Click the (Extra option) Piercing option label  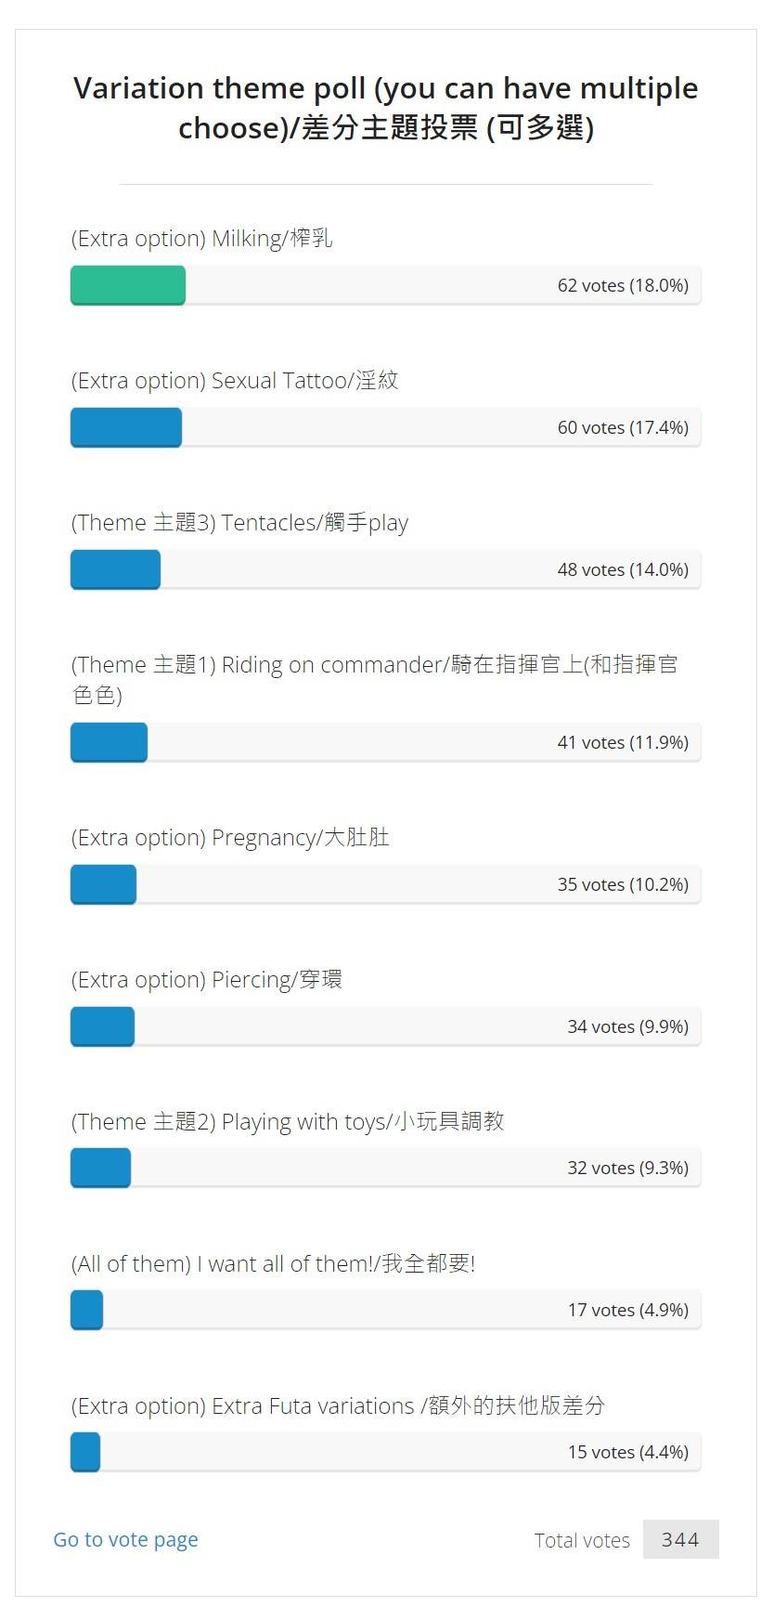click(x=207, y=980)
